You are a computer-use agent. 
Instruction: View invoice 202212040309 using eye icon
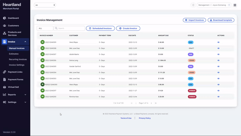pyautogui.click(x=218, y=42)
